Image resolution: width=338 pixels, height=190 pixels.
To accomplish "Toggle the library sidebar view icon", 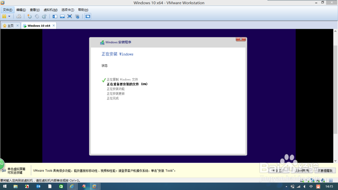I will coord(55,16).
